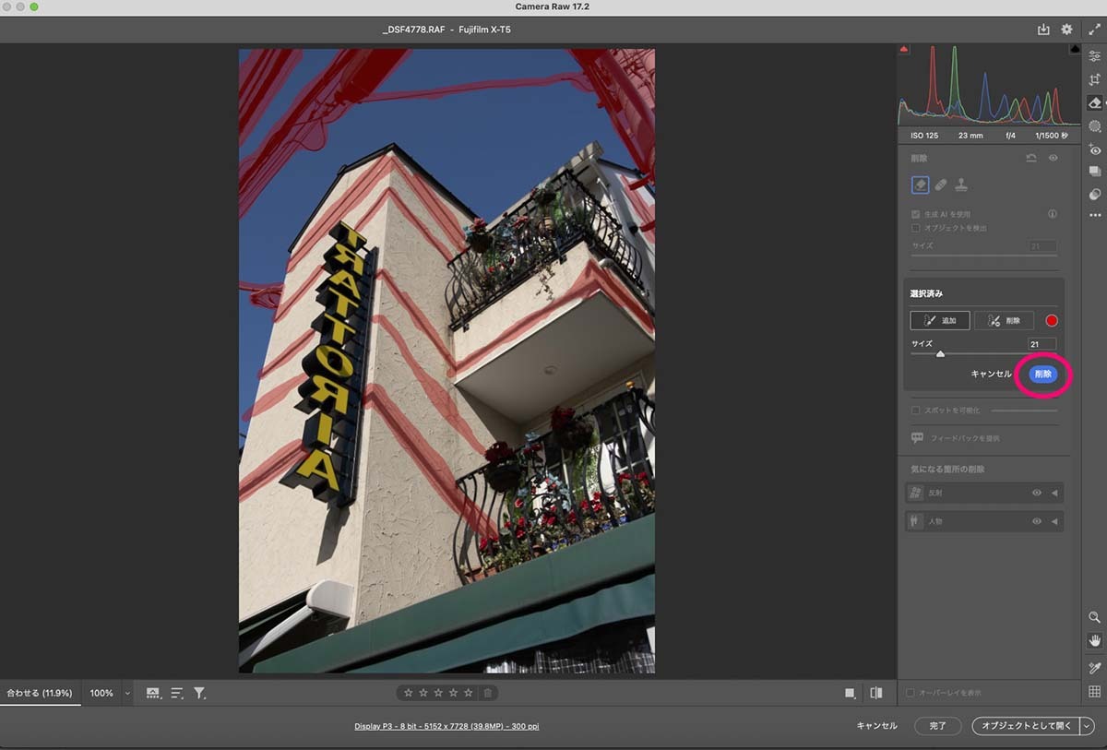The image size is (1107, 750).
Task: Toggle full screen mode arrows icon
Action: [x=1094, y=30]
